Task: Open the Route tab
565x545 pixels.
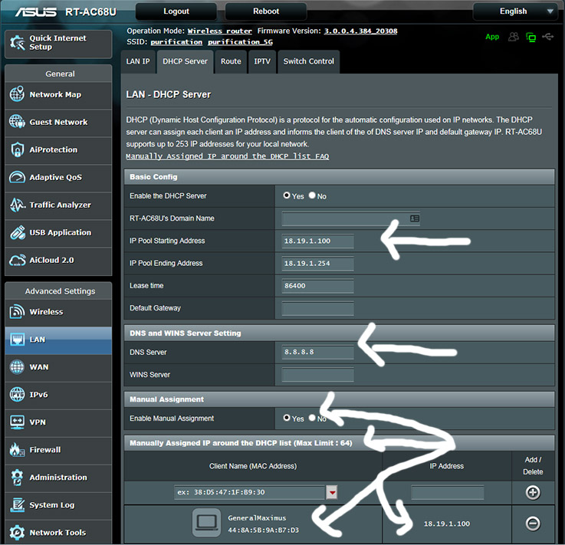Action: pyautogui.click(x=231, y=61)
